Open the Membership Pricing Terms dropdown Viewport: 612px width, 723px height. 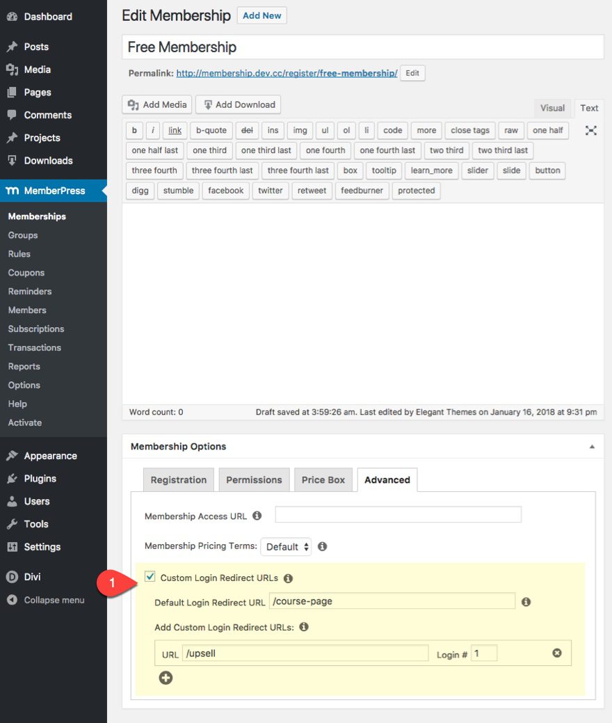[286, 546]
